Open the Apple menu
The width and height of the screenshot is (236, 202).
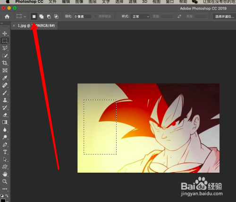tap(8, 2)
